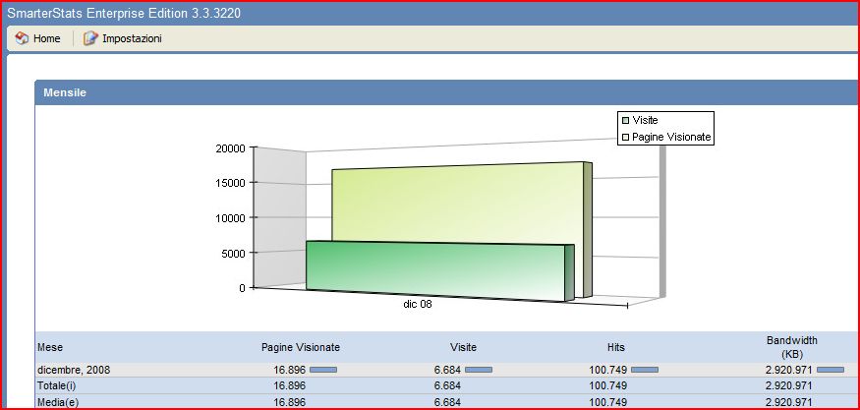Screen dimensions: 860x410
Task: Click 2.920.971 in the dicembre row
Action: (x=788, y=370)
